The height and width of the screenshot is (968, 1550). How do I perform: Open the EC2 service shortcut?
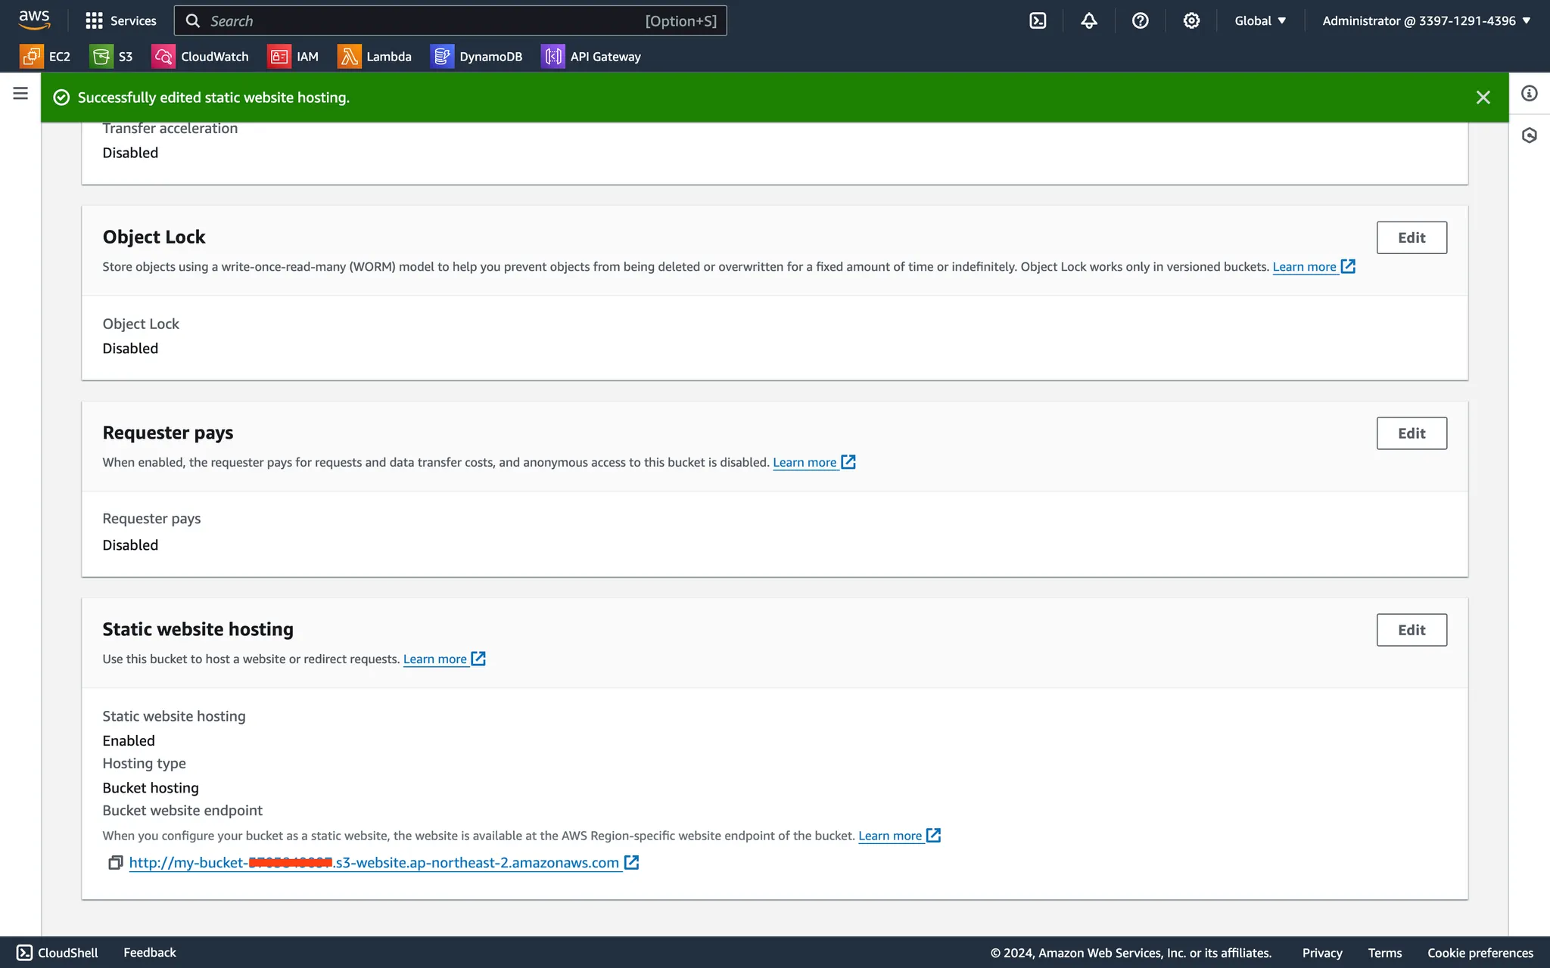(x=45, y=57)
